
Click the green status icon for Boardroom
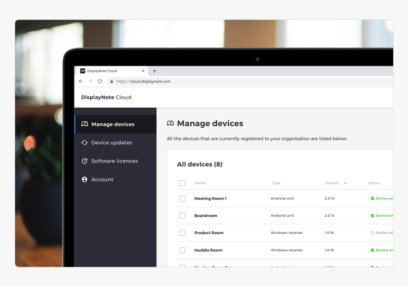(372, 215)
